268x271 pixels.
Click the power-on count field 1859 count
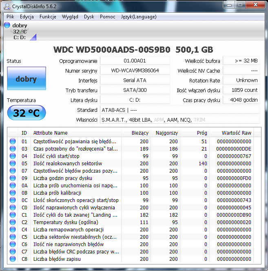[241, 90]
